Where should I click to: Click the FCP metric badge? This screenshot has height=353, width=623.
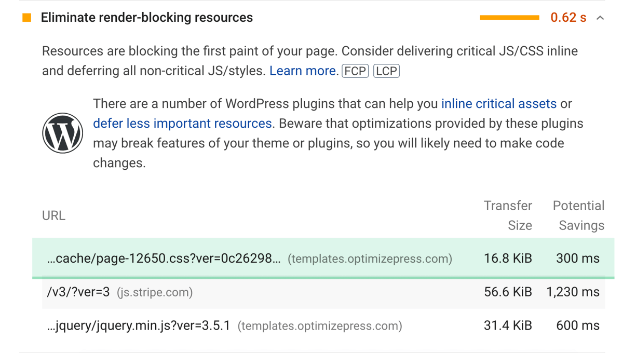pyautogui.click(x=355, y=71)
